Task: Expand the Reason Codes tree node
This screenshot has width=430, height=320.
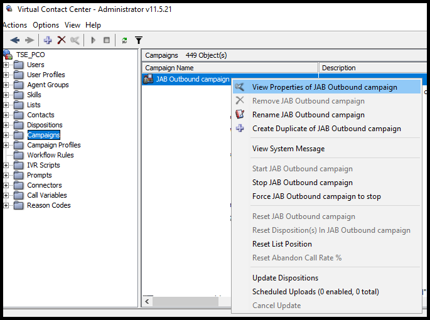Action: tap(6, 205)
